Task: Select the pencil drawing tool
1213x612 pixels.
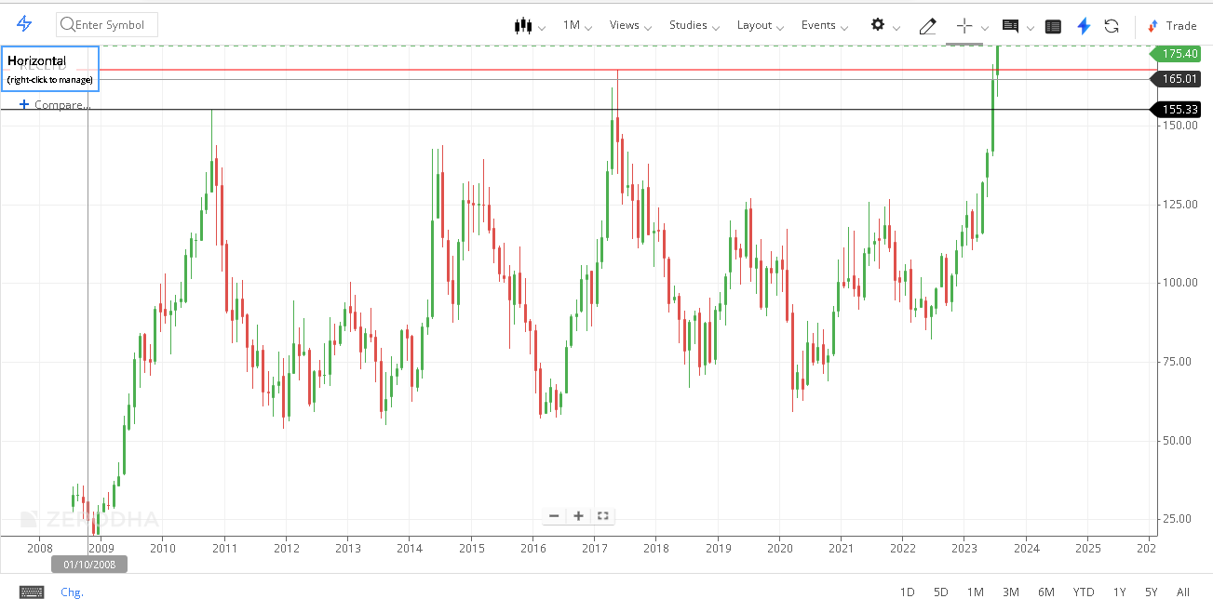Action: point(927,25)
